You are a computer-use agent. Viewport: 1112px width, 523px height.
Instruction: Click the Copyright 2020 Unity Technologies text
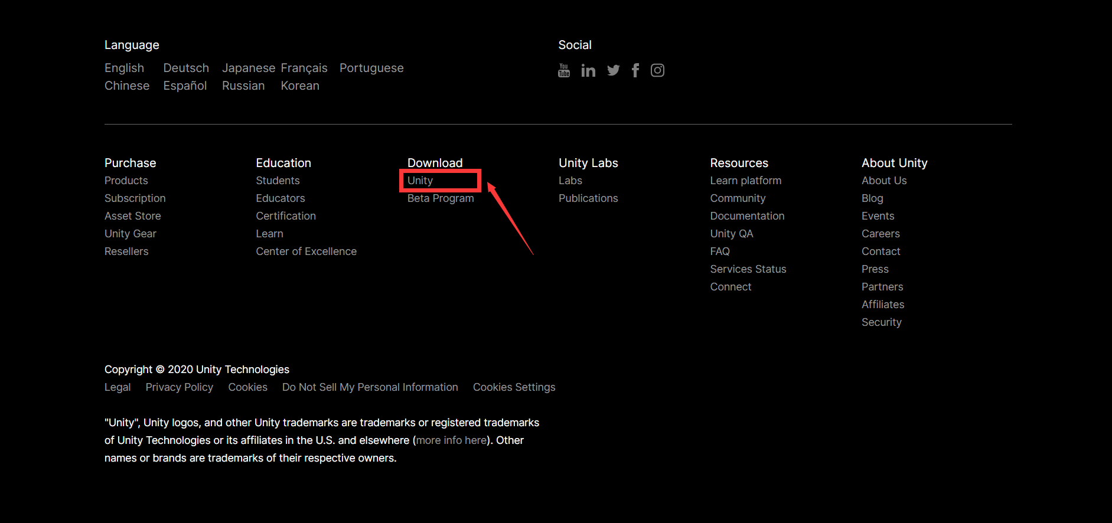(x=197, y=370)
